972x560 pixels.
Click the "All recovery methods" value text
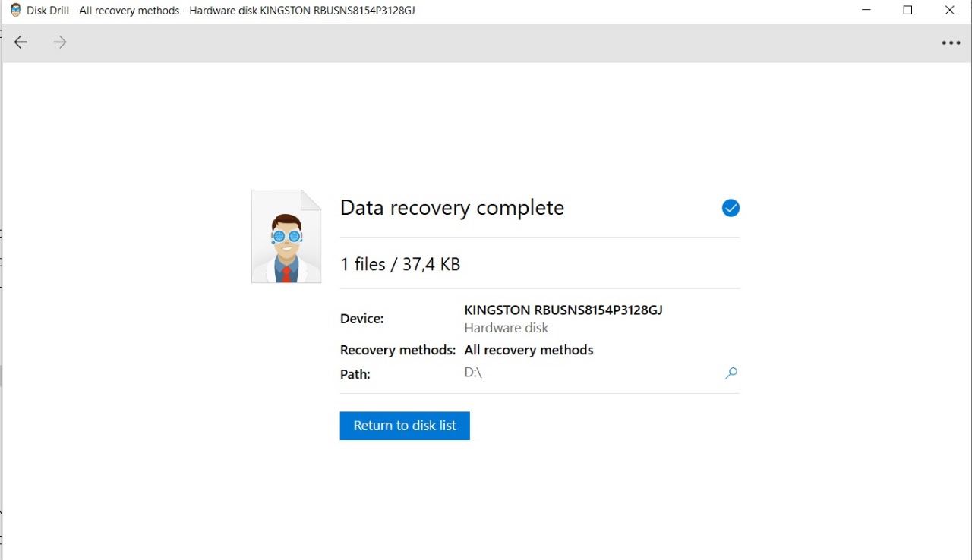click(529, 350)
